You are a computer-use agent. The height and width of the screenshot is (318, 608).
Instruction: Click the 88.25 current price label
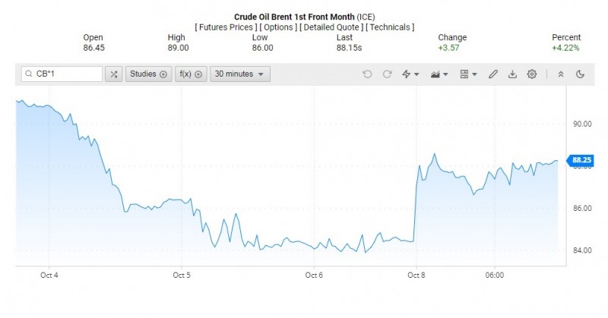581,160
